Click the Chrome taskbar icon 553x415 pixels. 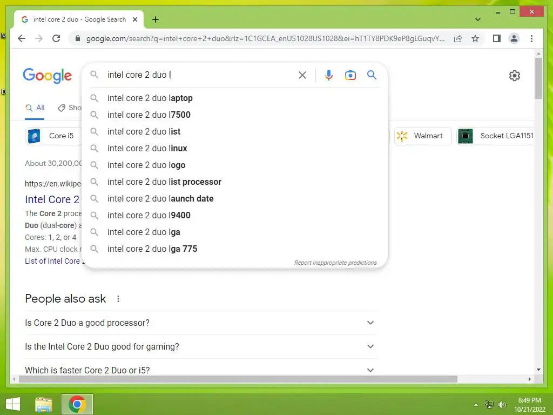pyautogui.click(x=77, y=404)
